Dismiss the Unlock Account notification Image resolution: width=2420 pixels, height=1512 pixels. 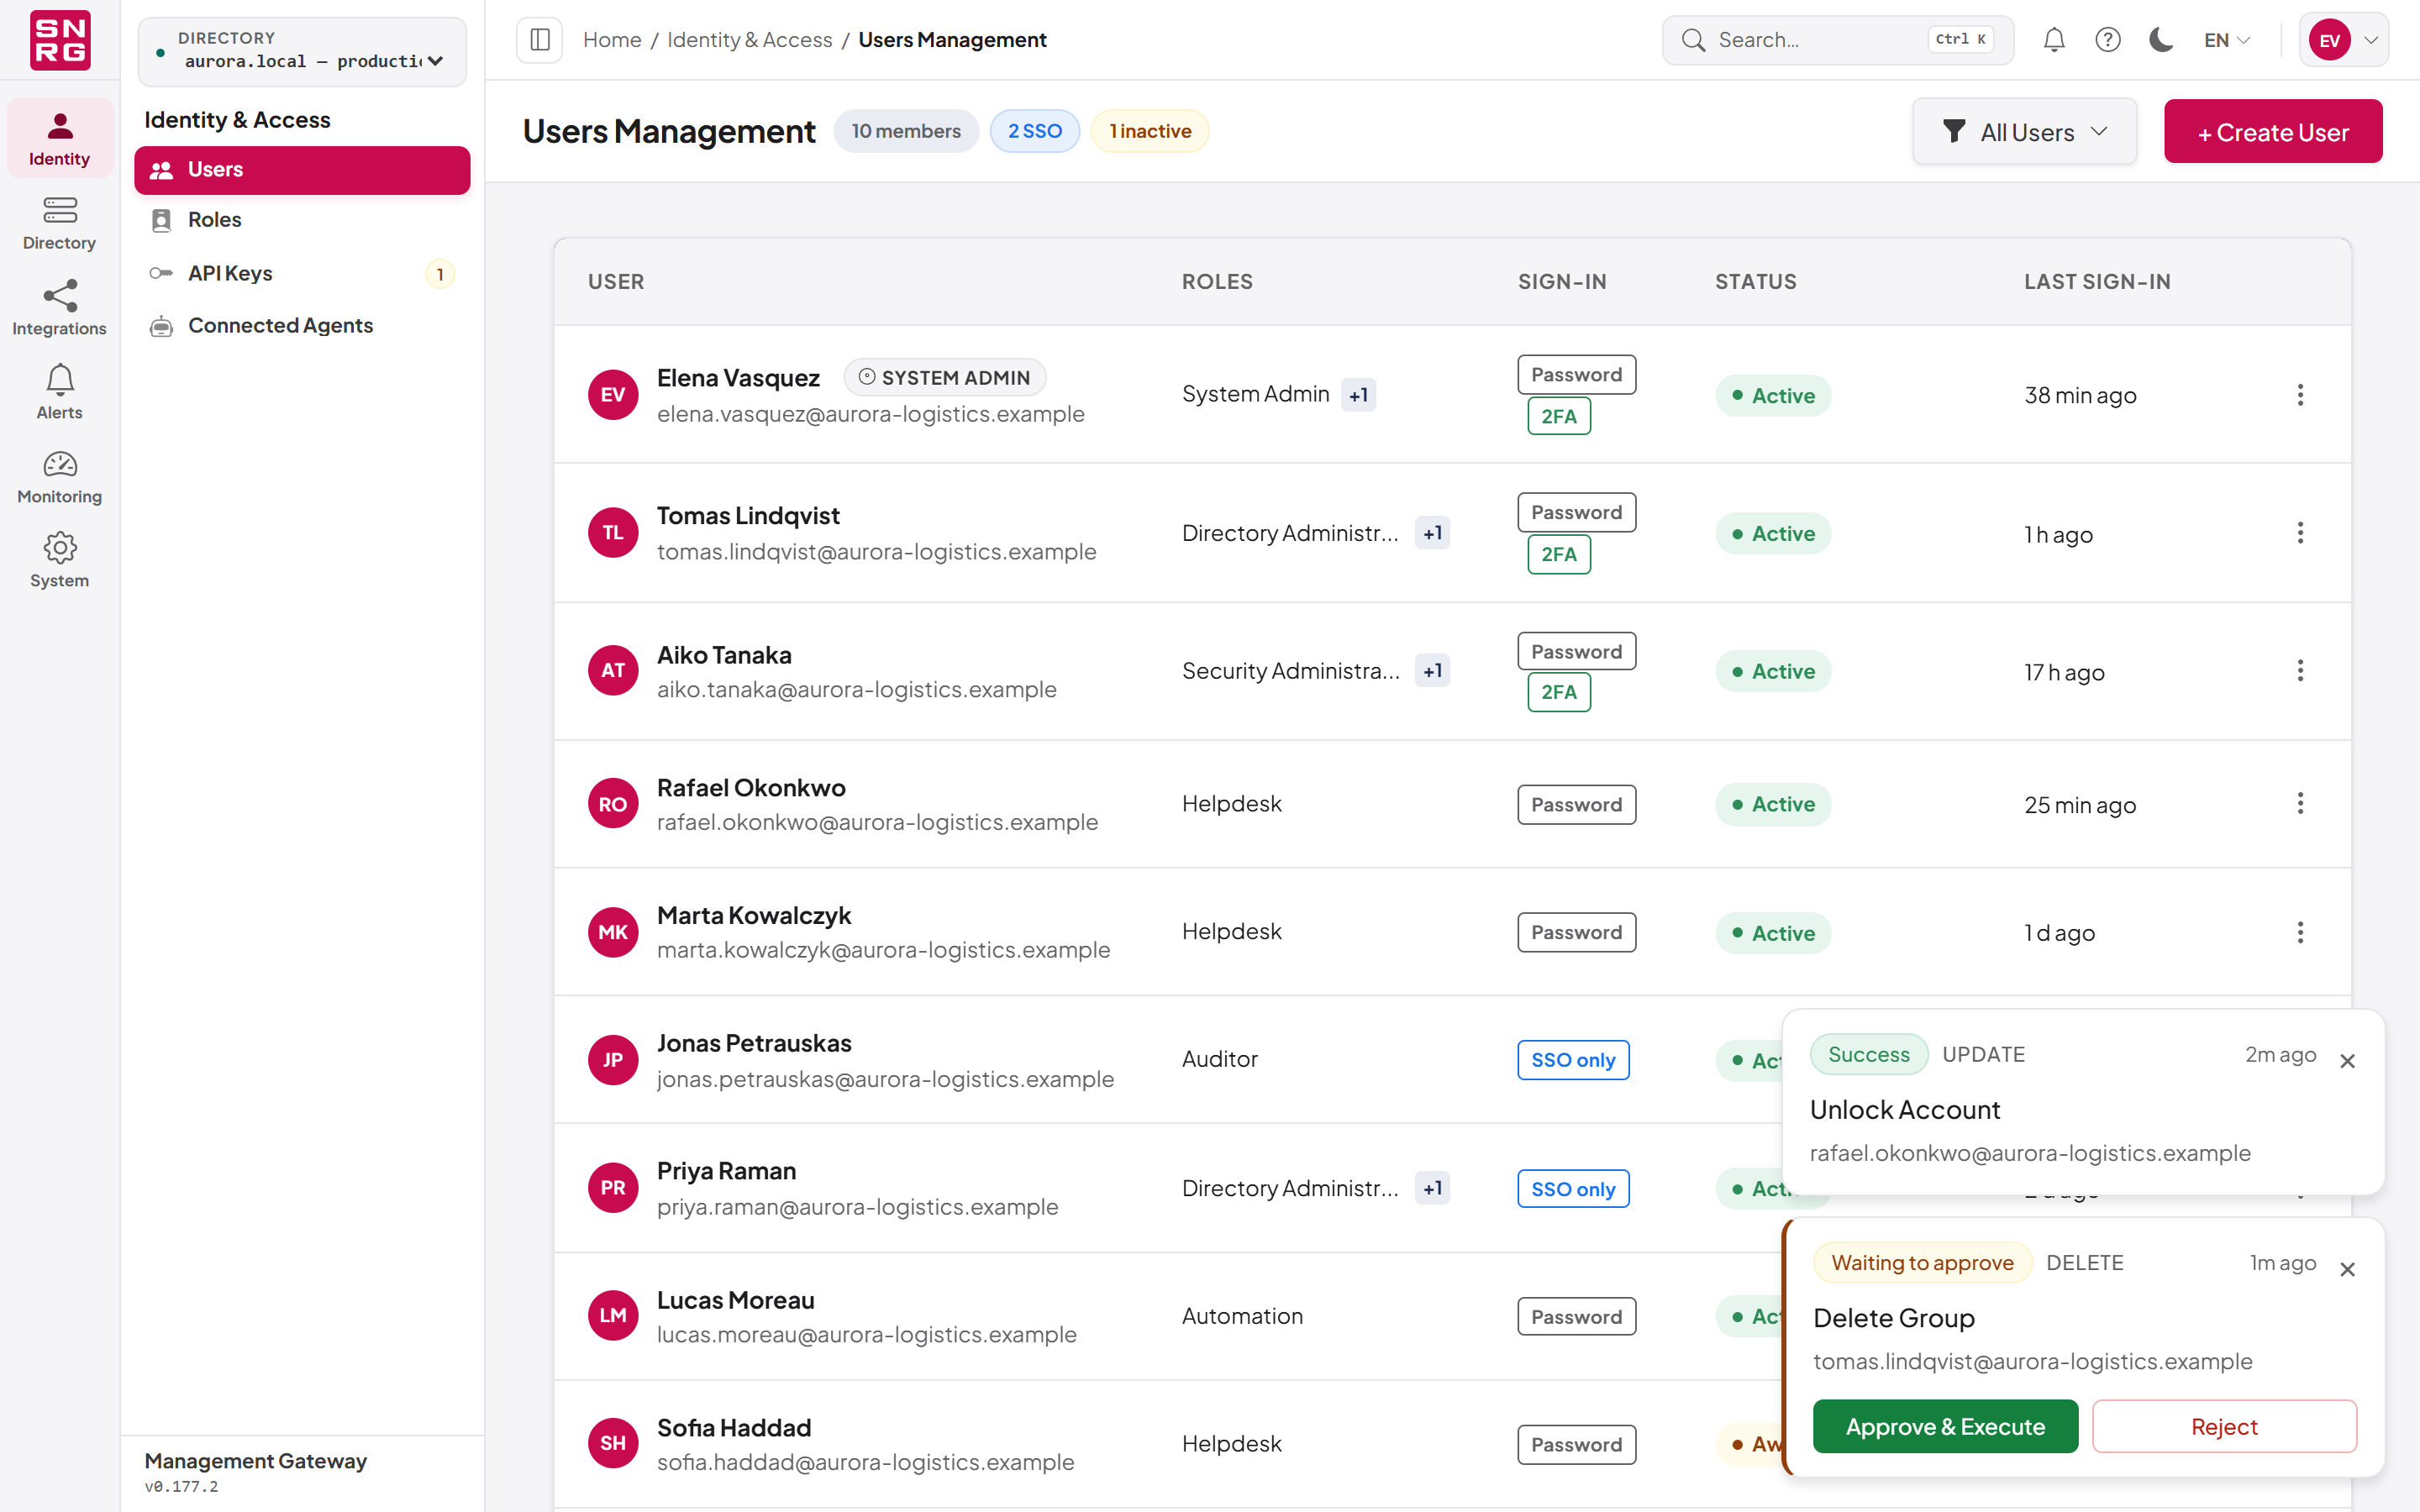tap(2348, 1061)
